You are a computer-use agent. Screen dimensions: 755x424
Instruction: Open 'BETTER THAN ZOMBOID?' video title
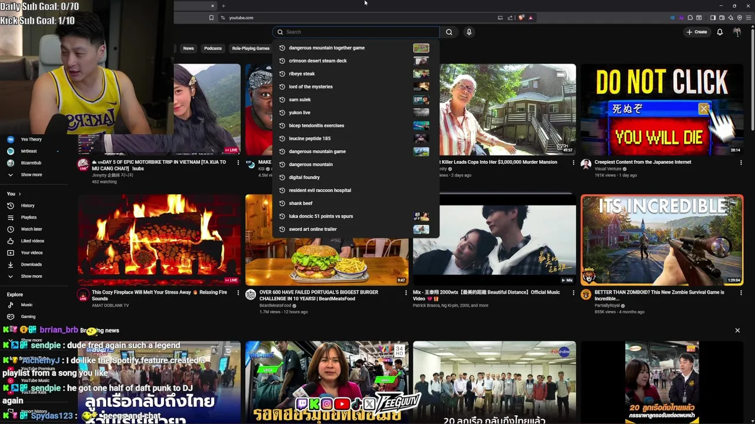660,296
